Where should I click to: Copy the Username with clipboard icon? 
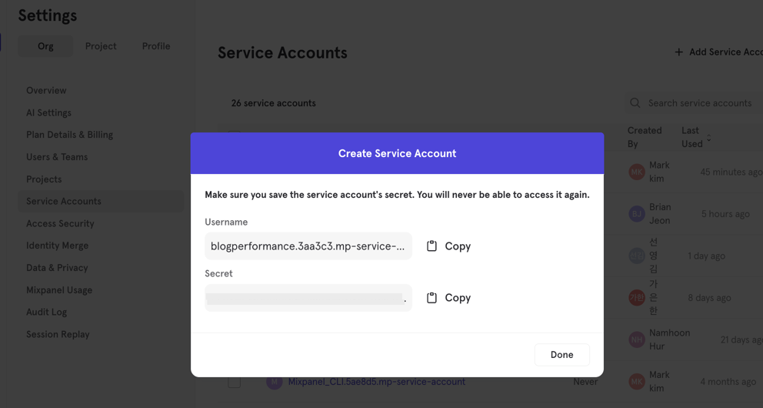click(x=448, y=246)
